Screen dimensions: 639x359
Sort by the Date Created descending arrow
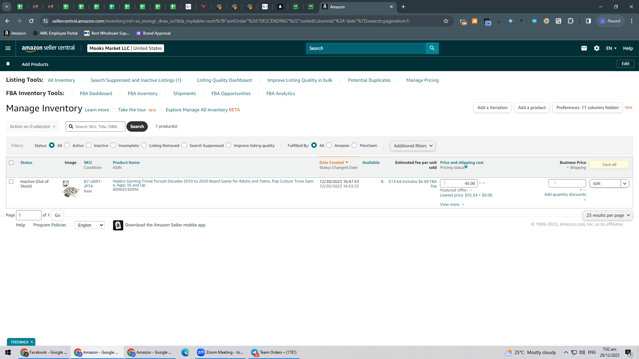347,163
